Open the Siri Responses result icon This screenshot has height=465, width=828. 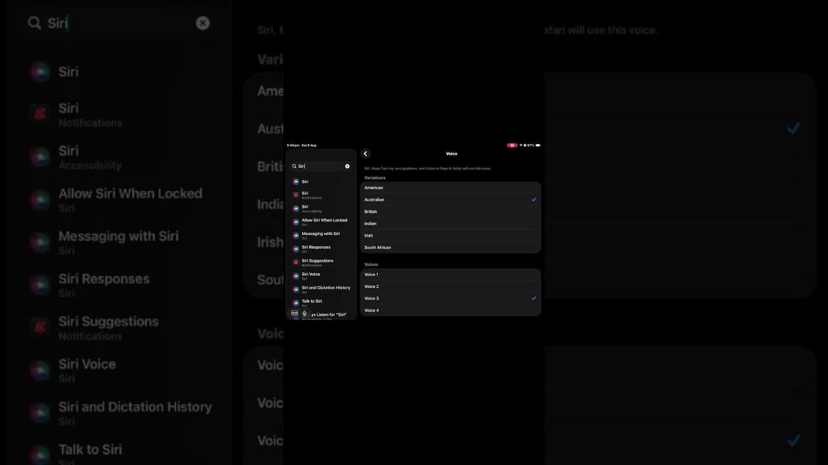pyautogui.click(x=296, y=249)
